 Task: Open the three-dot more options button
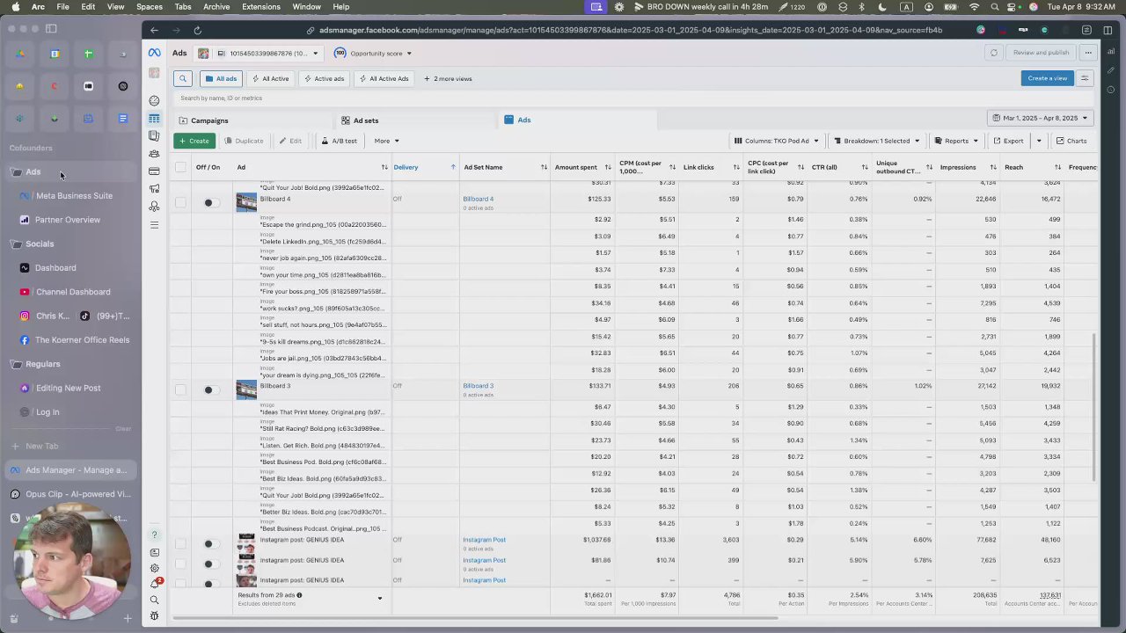pyautogui.click(x=1088, y=53)
